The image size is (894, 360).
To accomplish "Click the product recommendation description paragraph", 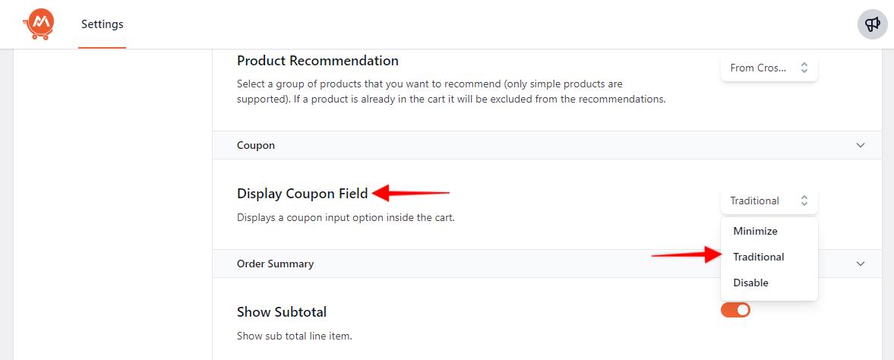I will point(451,91).
